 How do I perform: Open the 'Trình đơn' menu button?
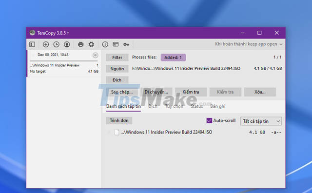pyautogui.click(x=119, y=120)
